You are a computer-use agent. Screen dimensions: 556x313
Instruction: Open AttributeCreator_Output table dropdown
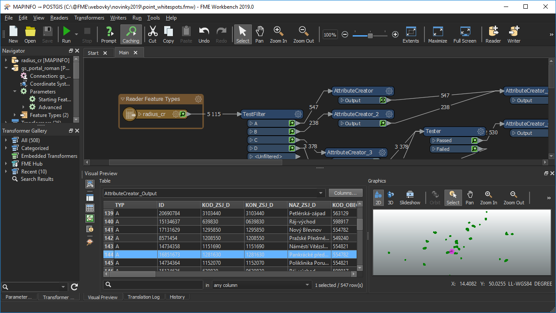click(x=321, y=193)
